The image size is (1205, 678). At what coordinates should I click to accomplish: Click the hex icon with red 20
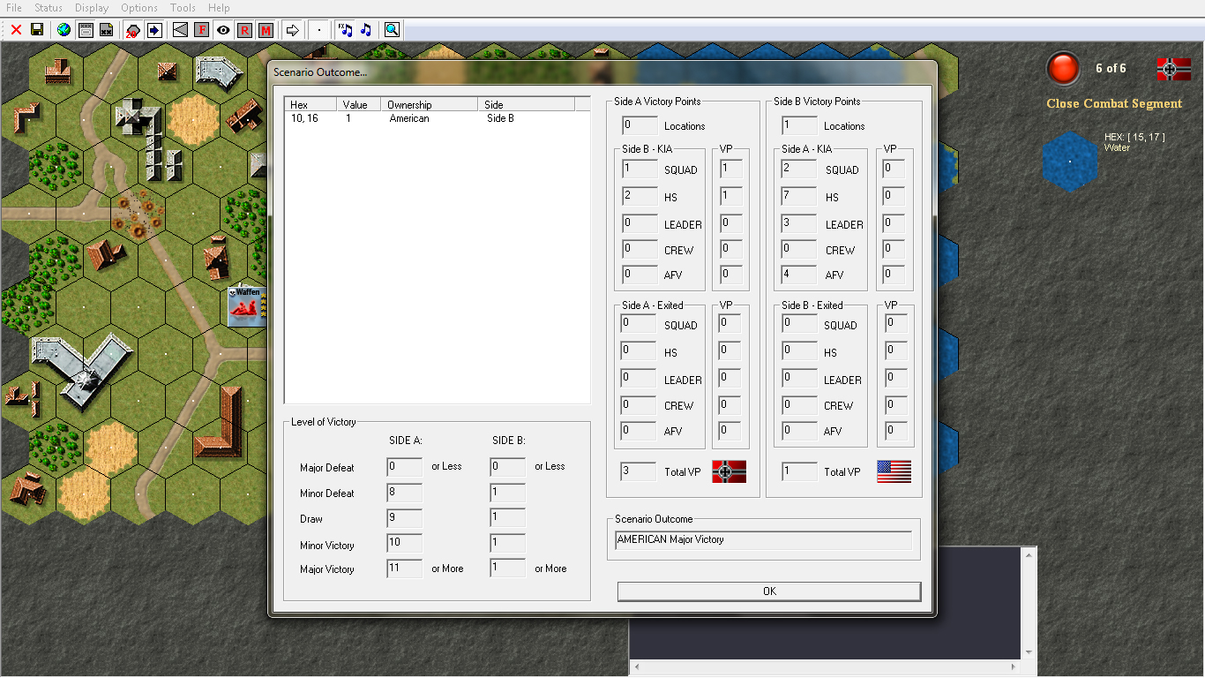coord(132,30)
